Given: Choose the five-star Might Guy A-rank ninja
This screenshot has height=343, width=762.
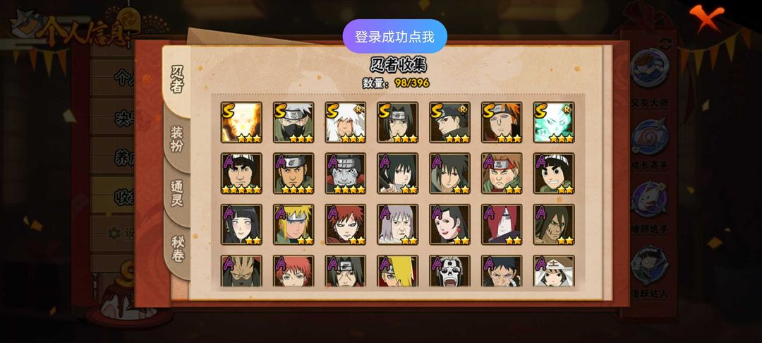Looking at the screenshot, I should tap(241, 174).
